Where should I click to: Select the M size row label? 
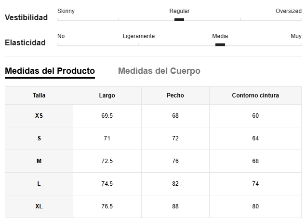tap(39, 161)
